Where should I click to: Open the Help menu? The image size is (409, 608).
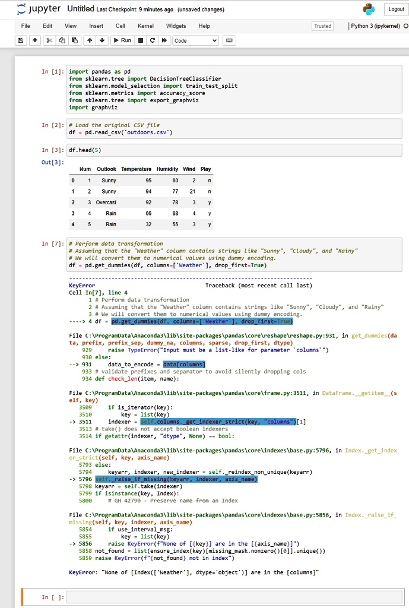(204, 26)
